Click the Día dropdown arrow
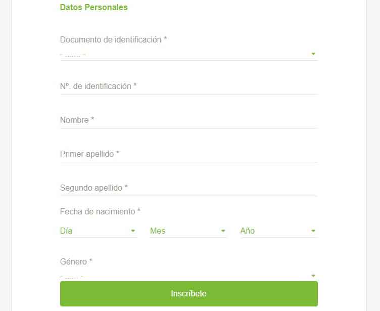 pos(133,231)
